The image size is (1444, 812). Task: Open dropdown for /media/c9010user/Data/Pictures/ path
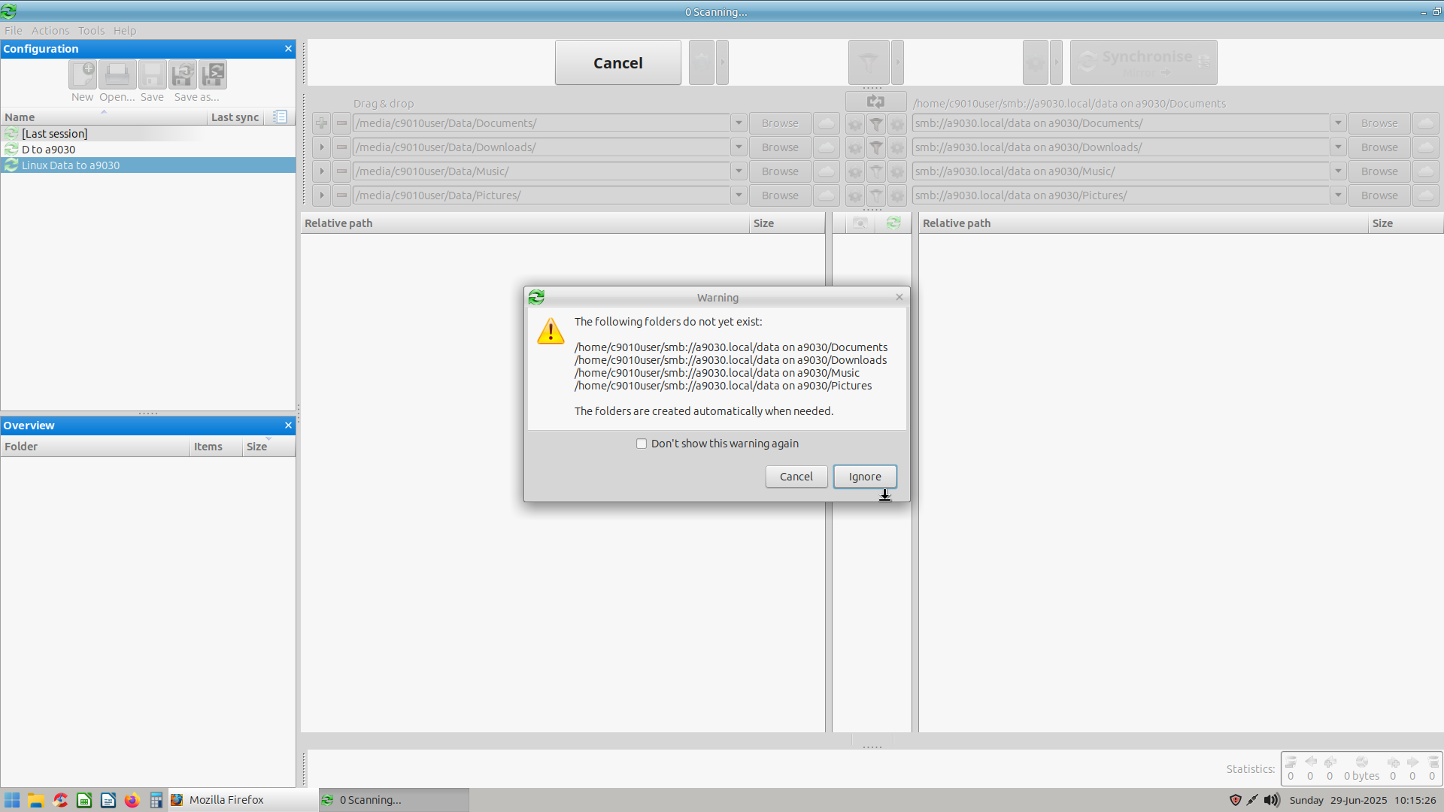[x=739, y=195]
